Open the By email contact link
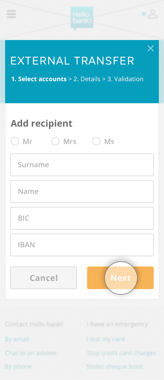The height and width of the screenshot is (380, 164). [17, 339]
